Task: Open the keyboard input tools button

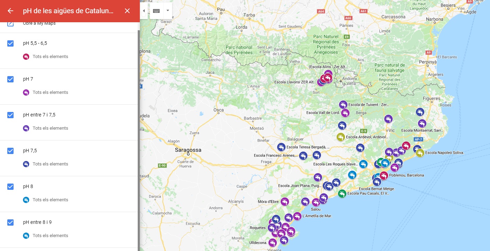Action: point(156,11)
